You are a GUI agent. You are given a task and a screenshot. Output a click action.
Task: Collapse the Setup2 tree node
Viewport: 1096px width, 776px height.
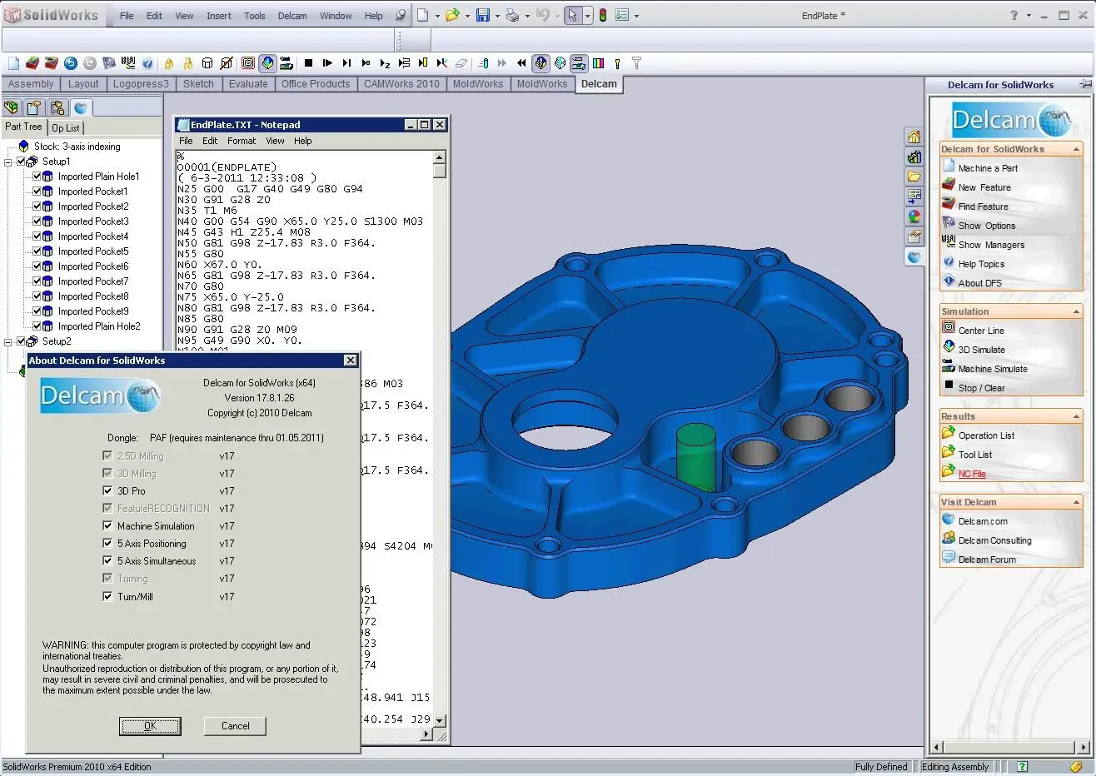[8, 341]
